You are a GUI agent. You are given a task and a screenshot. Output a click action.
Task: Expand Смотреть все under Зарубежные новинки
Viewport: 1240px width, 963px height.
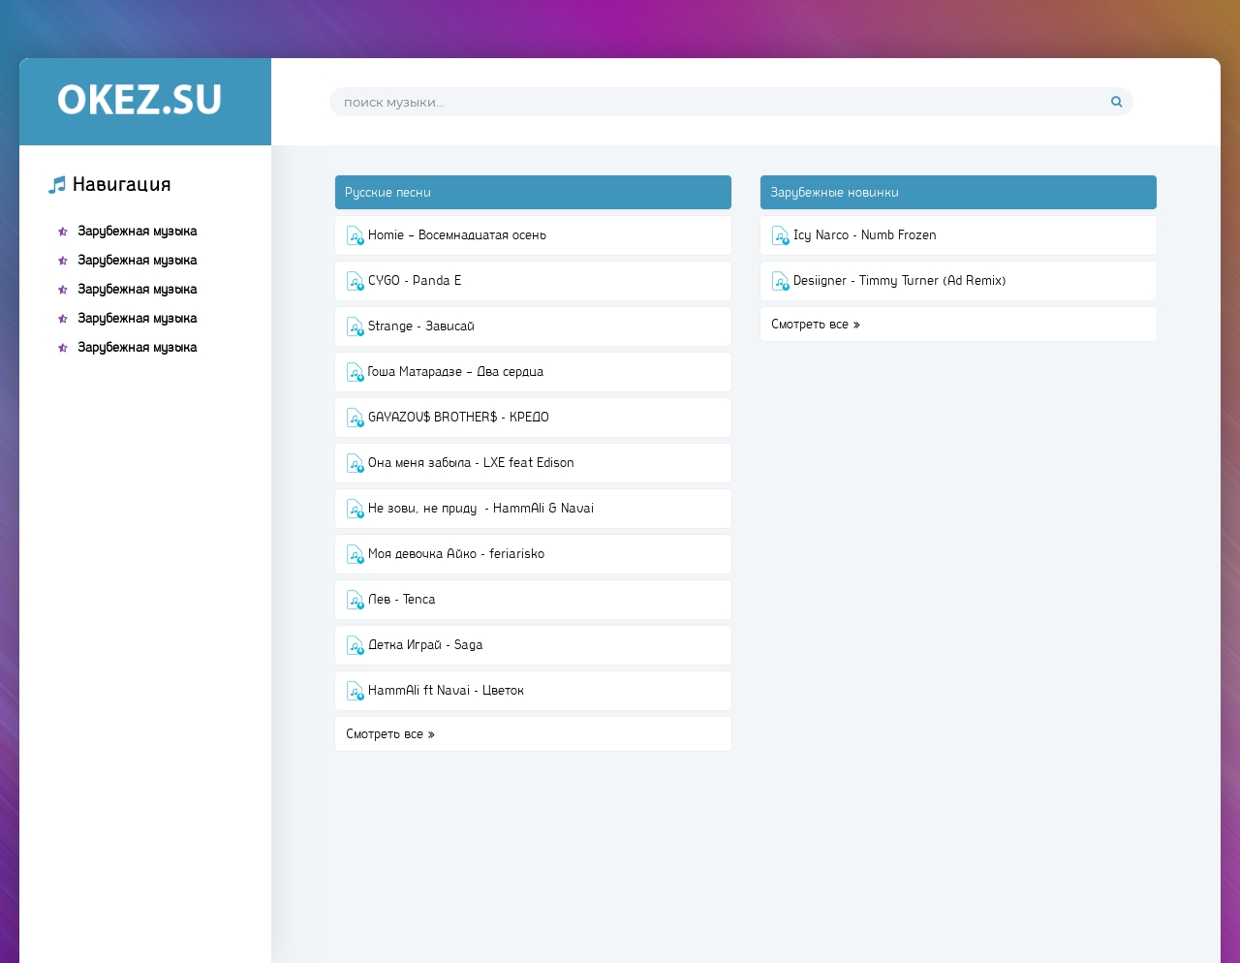[815, 325]
